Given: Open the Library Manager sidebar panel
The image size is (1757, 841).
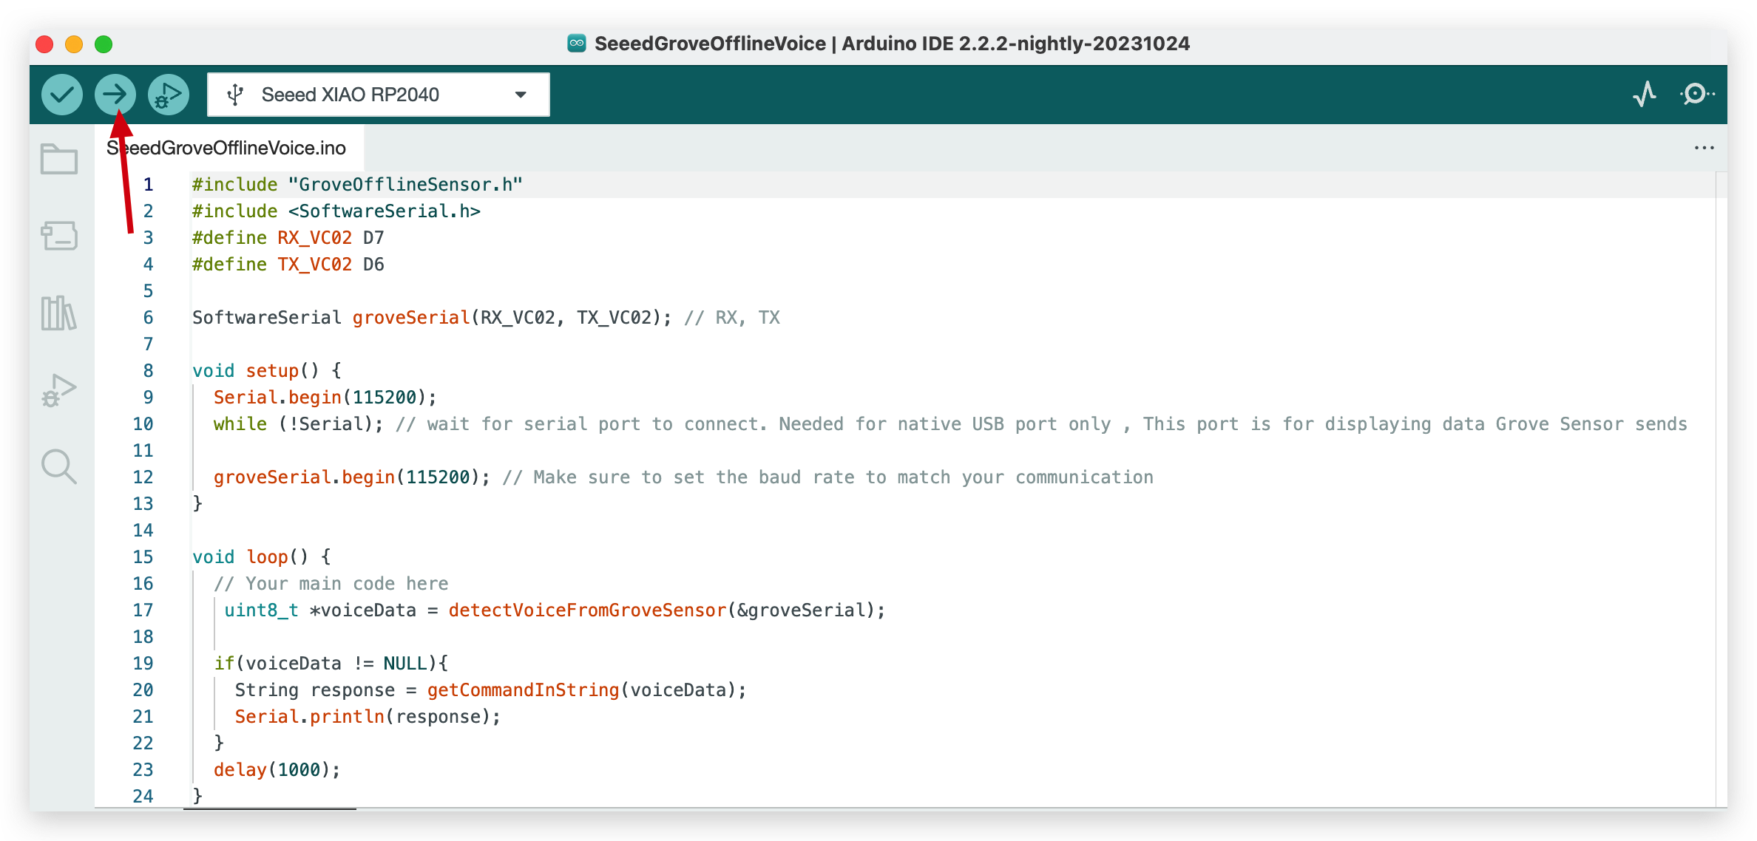Looking at the screenshot, I should [59, 313].
